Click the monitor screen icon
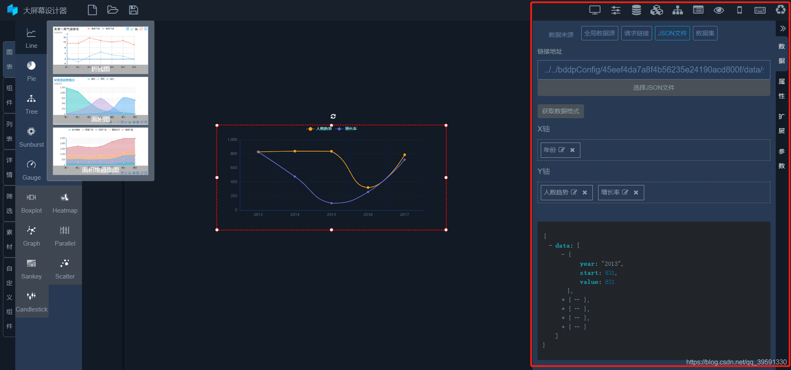The image size is (791, 370). pyautogui.click(x=595, y=10)
